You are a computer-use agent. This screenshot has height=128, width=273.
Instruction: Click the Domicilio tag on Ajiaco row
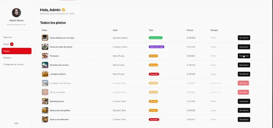coord(154,120)
